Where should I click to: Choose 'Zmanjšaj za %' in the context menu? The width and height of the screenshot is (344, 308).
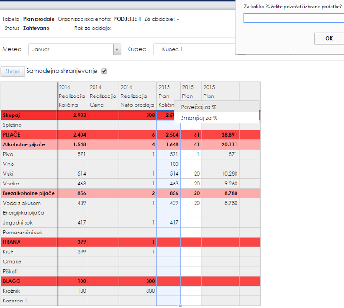(199, 118)
